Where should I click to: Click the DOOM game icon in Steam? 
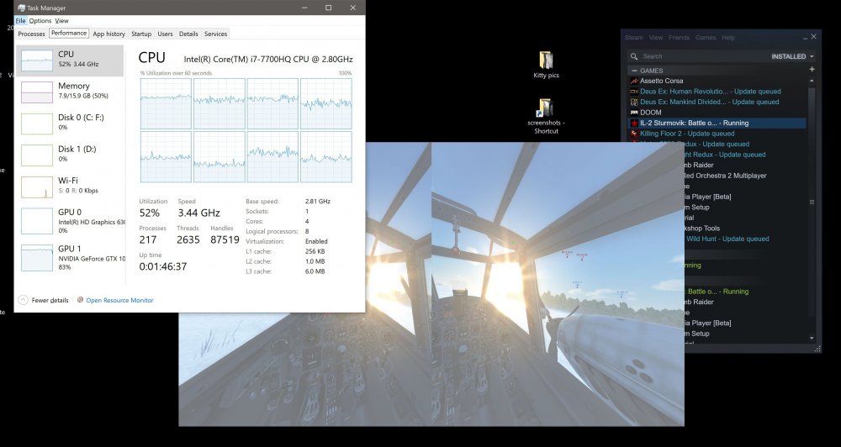(634, 113)
